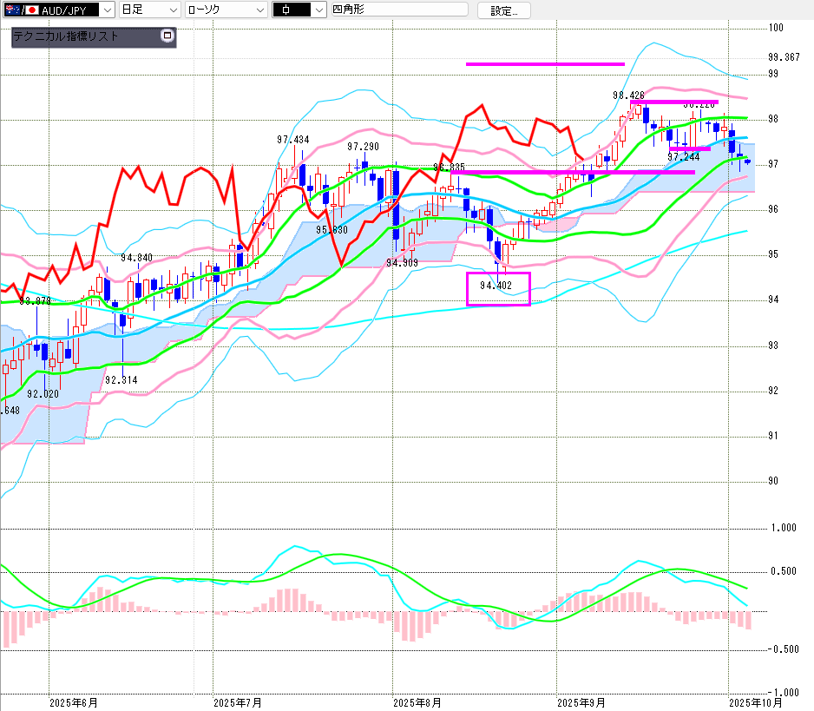Open the 設定... settings button
Screen dimensions: 814x711
click(504, 10)
